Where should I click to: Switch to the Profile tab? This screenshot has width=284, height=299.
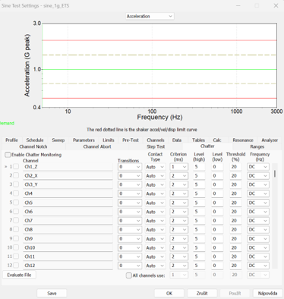(11, 140)
